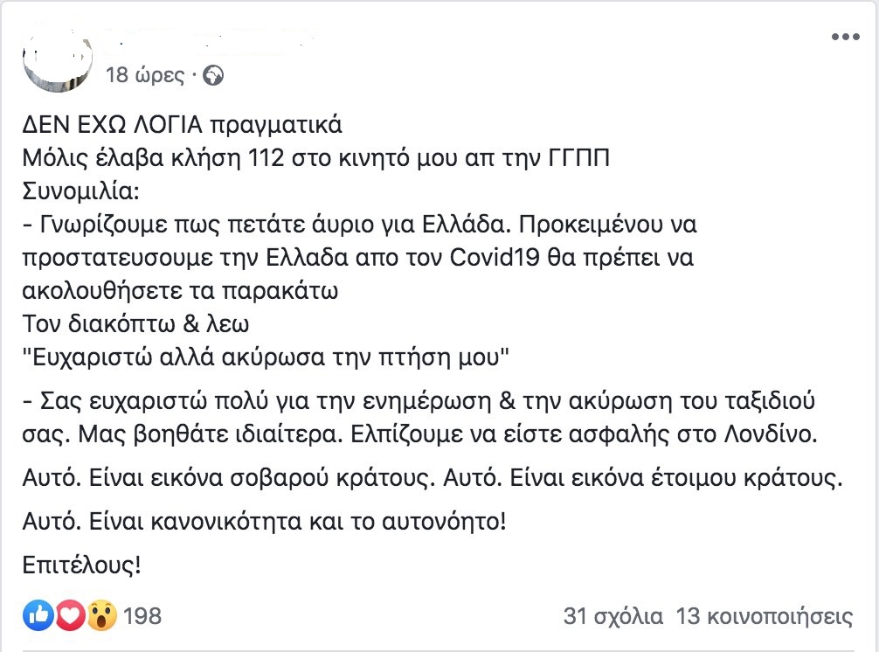Click the headline "ΔΕΝ ΕΧΩ ΛΟΓΙΑ πραγματικά"
Viewport: 879px width, 652px height.
click(182, 125)
